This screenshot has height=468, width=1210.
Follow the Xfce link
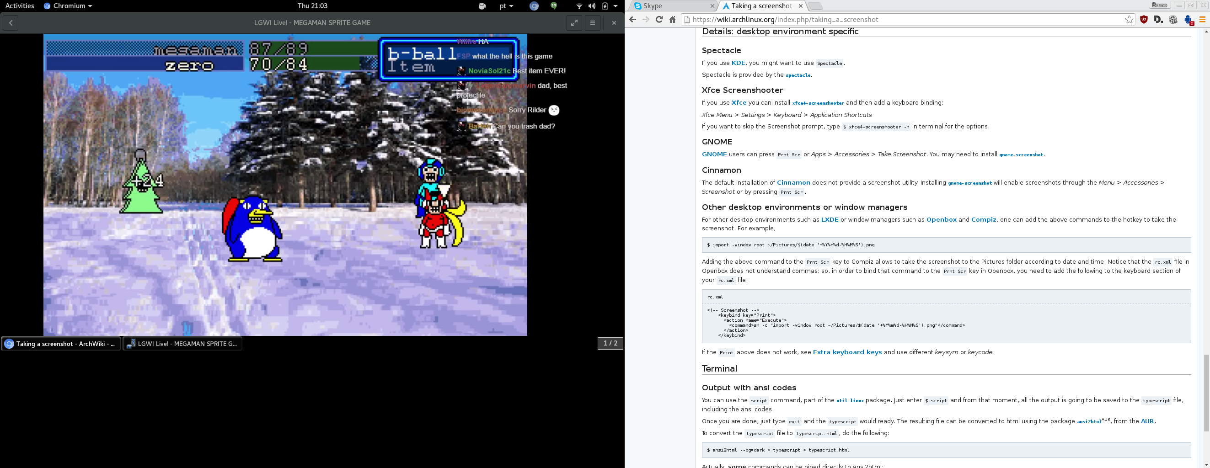tap(739, 103)
